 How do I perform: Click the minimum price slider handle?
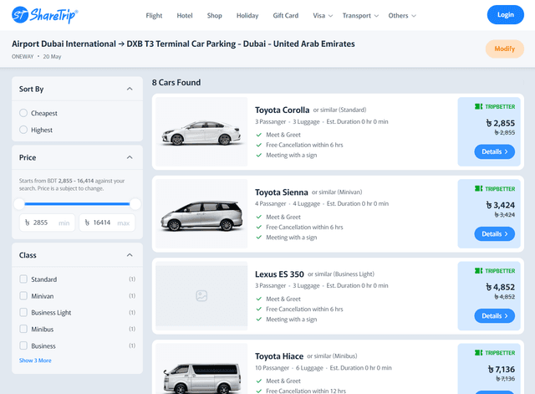tap(19, 204)
